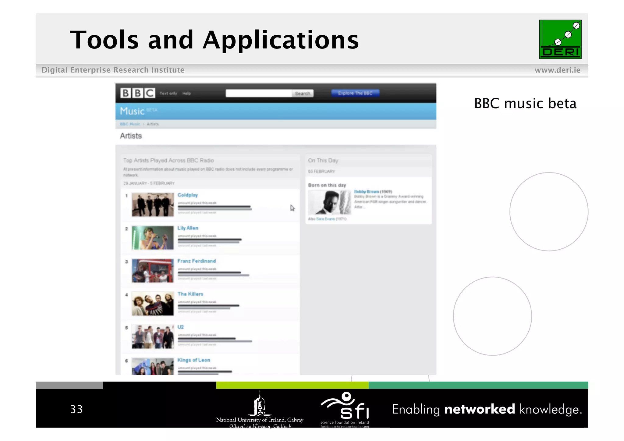624x441 pixels.
Task: Open the Help link
Action: click(186, 93)
